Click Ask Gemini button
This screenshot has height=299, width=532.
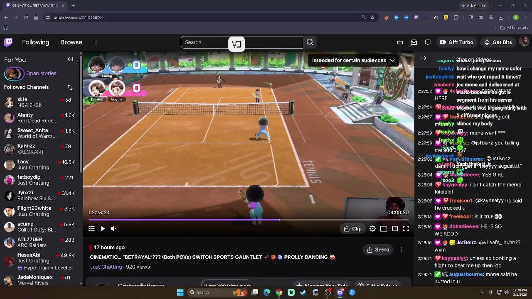tap(473, 5)
